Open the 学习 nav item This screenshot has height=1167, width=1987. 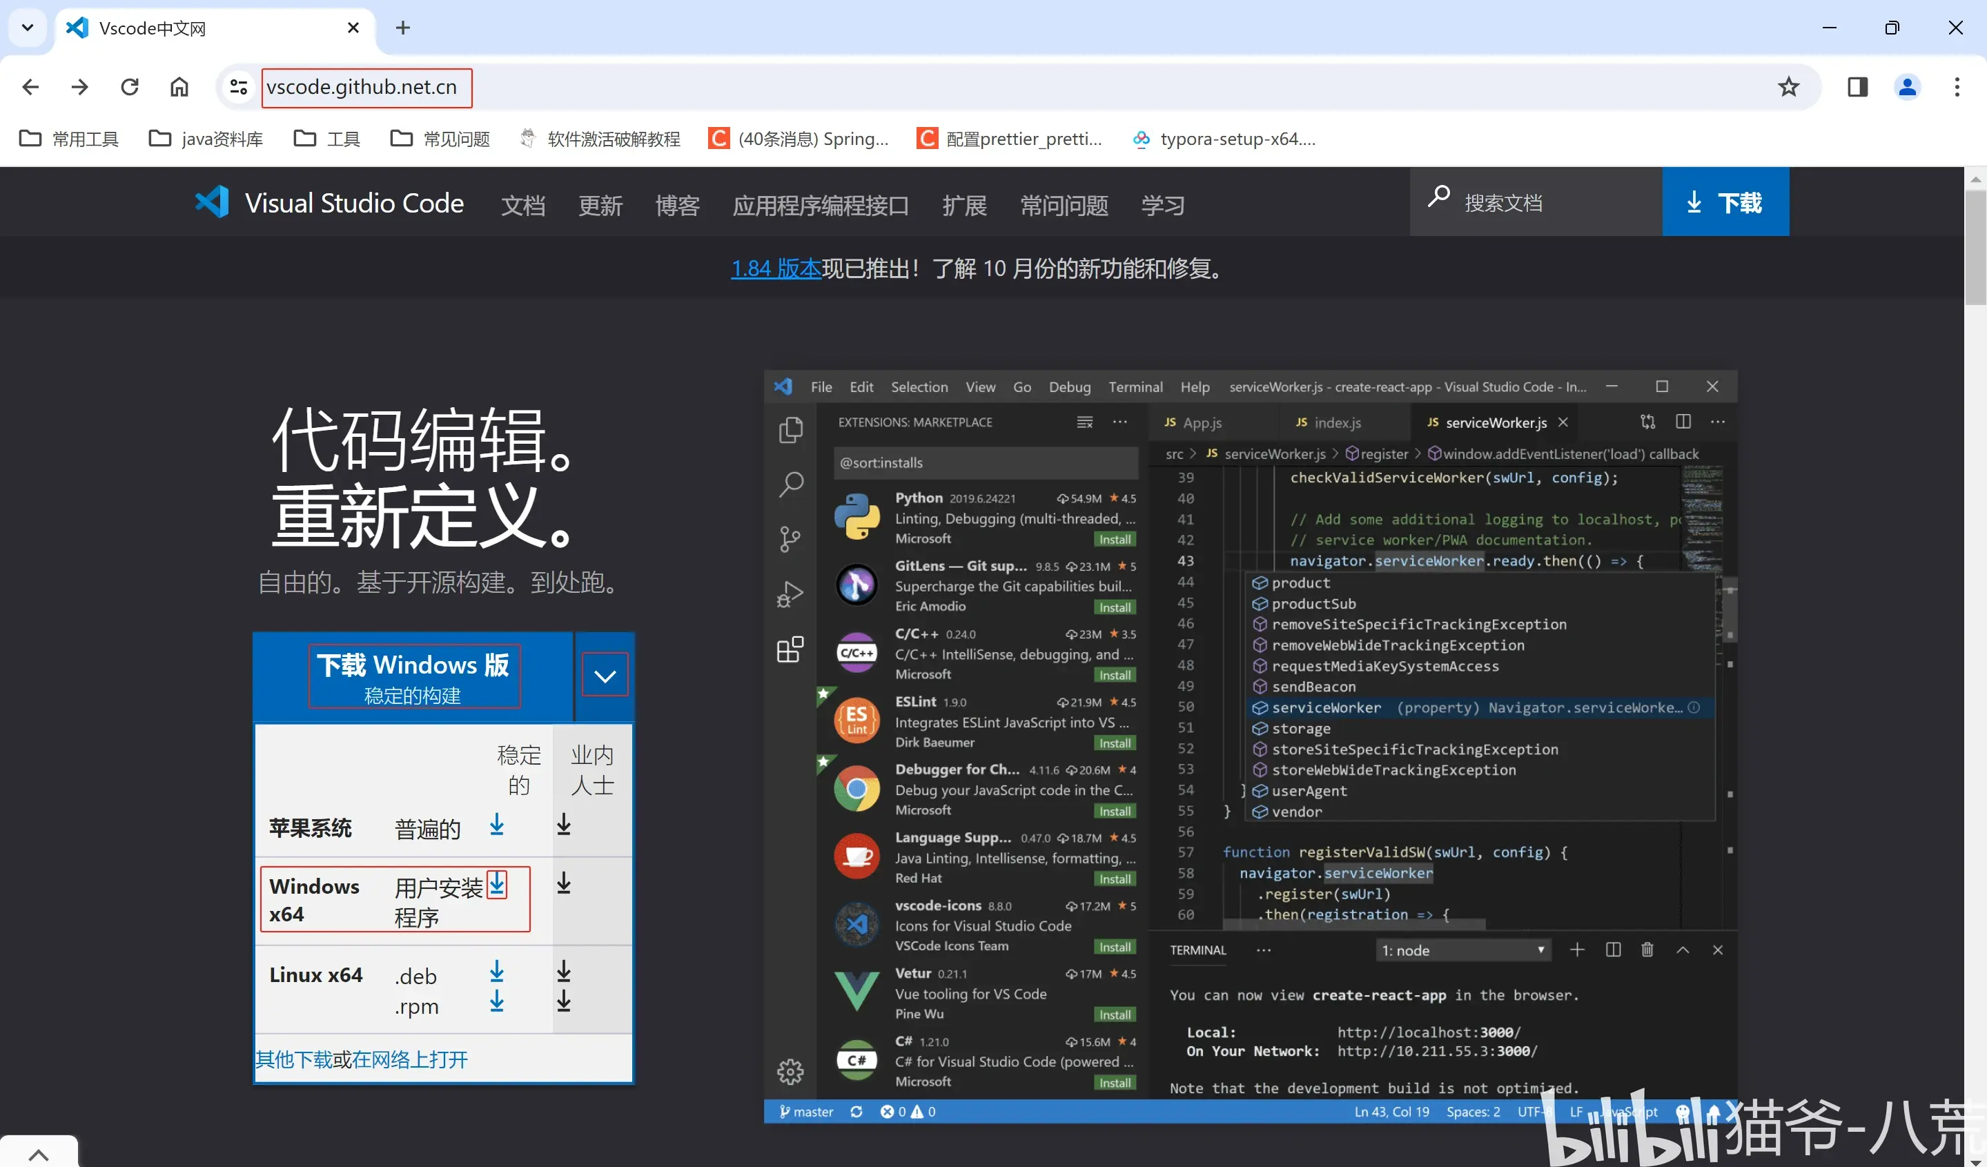pos(1163,205)
